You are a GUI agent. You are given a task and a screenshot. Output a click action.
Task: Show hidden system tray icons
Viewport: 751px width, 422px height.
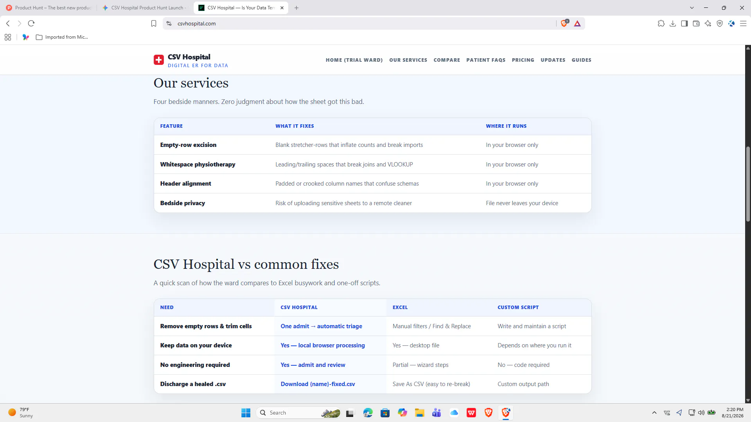[654, 413]
